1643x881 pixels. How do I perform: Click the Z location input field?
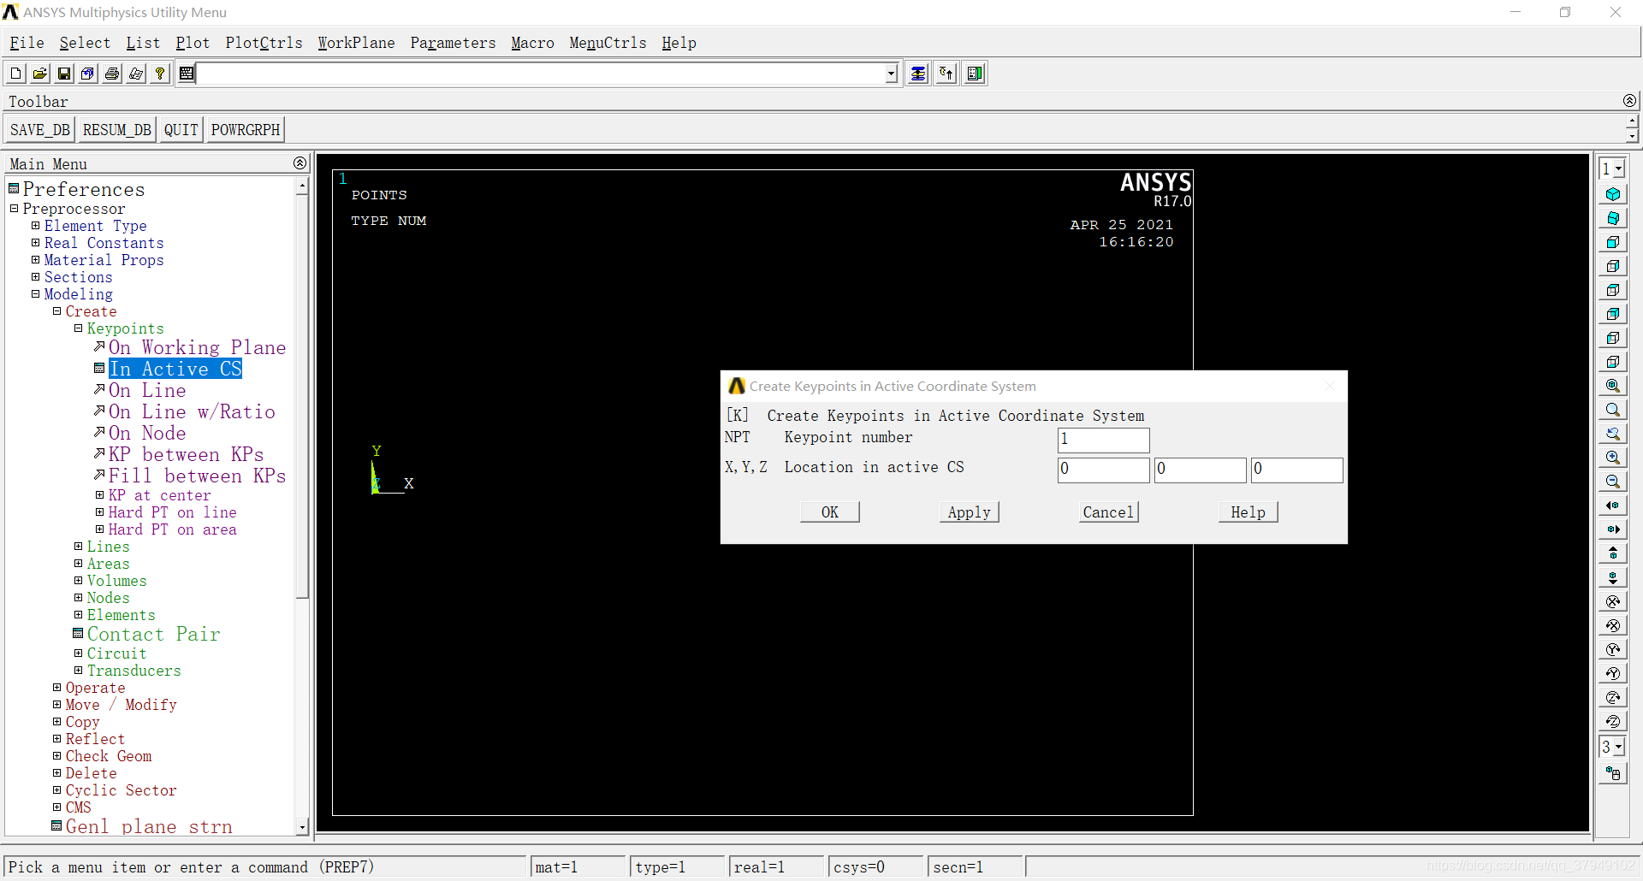1297,470
